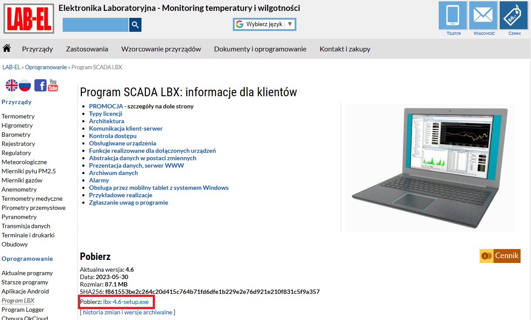Click the laptop product image
Viewport: 531px width, 320px height.
(430, 167)
